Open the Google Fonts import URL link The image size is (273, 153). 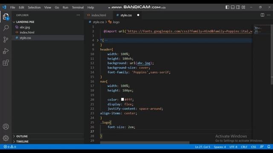[x=189, y=31]
